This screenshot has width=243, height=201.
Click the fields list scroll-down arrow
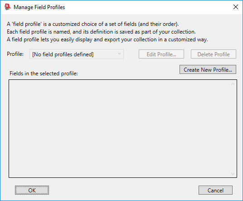(x=233, y=173)
